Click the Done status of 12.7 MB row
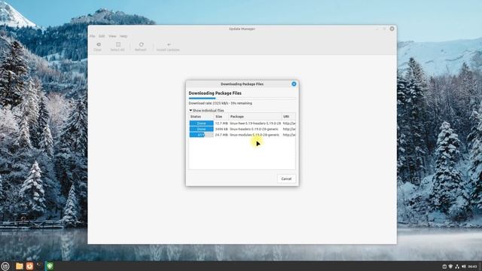 coord(201,123)
